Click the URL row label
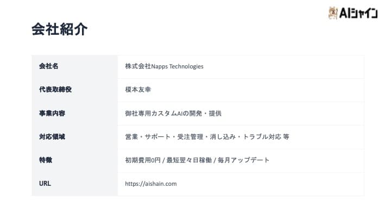391x220 pixels. coord(45,184)
